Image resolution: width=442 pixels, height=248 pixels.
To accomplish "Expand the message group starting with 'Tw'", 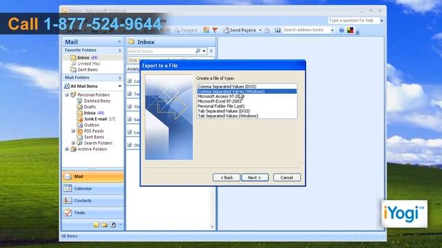I will click(129, 94).
